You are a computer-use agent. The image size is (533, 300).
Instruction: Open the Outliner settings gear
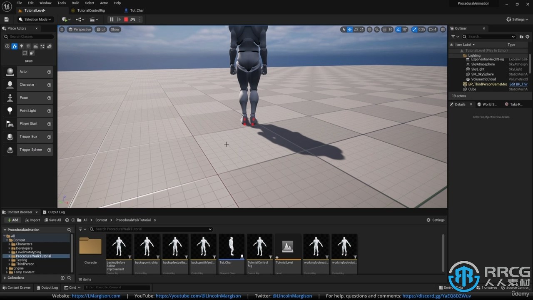point(527,37)
